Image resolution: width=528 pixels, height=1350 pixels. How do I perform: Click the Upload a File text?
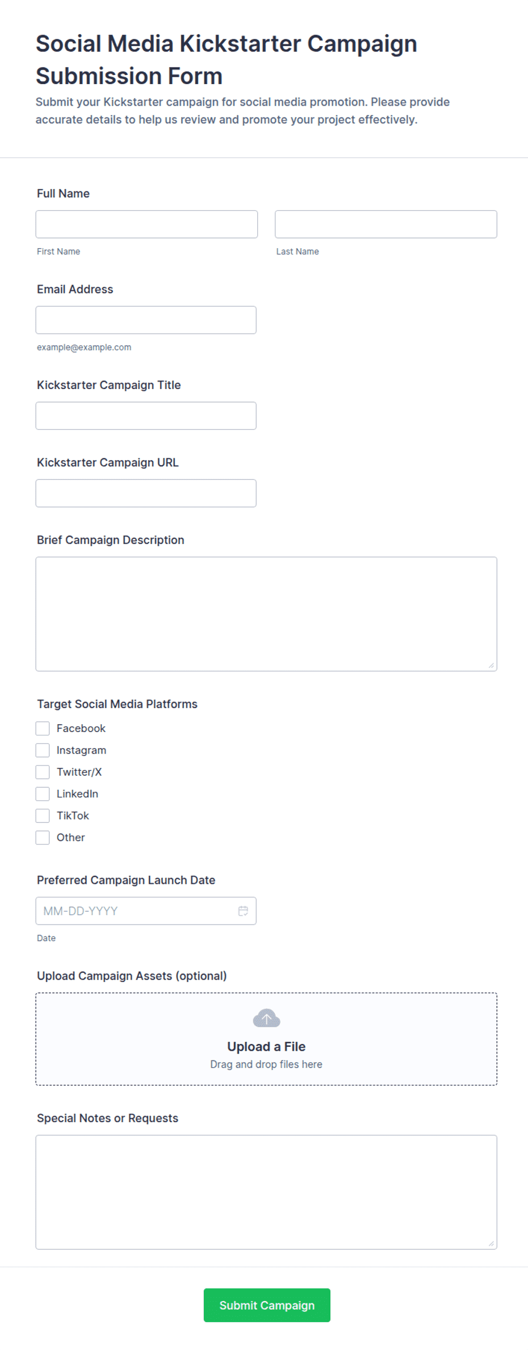(266, 1047)
